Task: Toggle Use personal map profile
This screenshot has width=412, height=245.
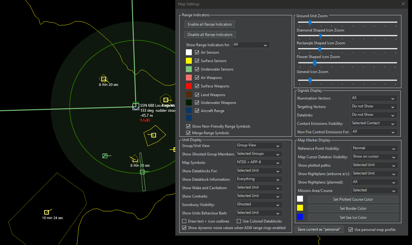Action: (x=350, y=230)
